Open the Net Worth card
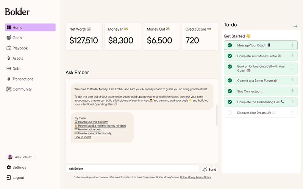303x189 pixels. point(84,36)
